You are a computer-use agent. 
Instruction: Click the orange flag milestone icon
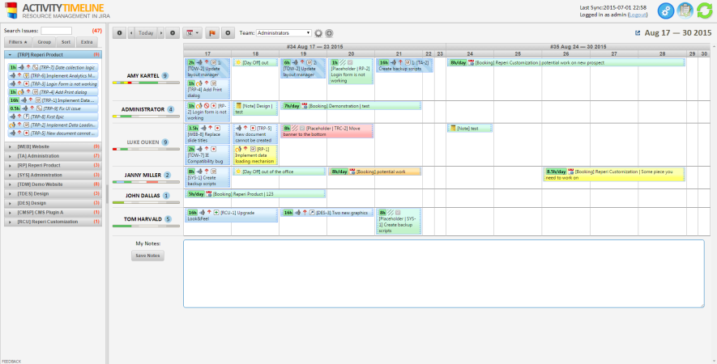pos(213,33)
